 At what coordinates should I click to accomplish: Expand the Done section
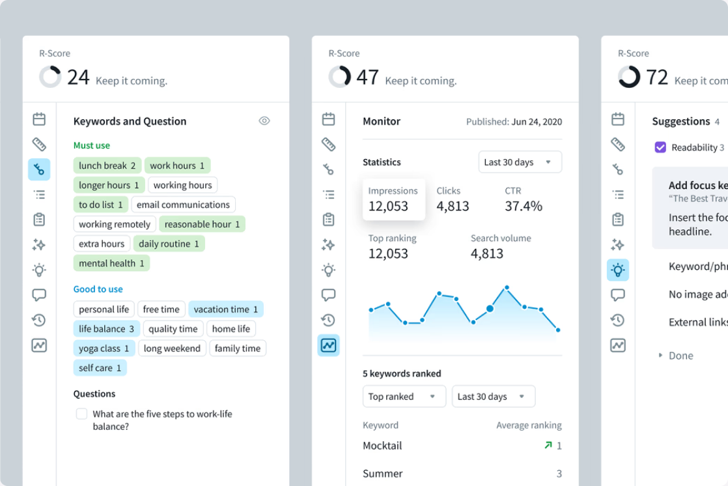(676, 356)
